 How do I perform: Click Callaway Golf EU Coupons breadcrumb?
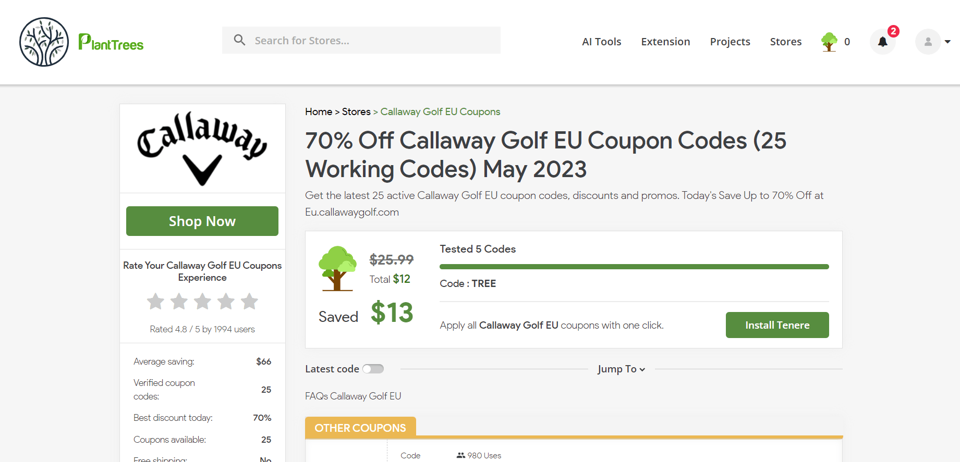[x=440, y=111]
